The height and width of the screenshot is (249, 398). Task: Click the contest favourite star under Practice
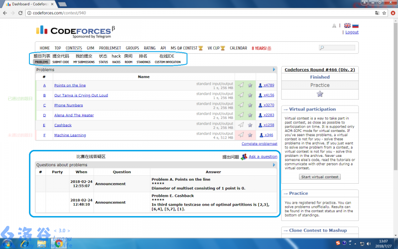tap(320, 94)
